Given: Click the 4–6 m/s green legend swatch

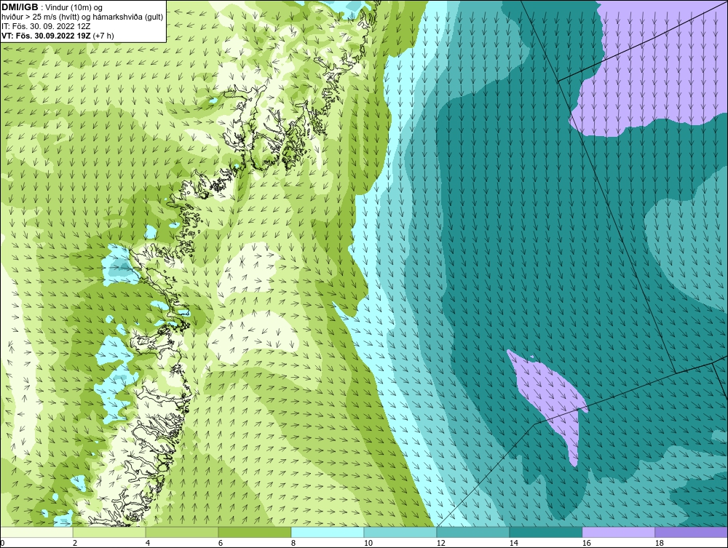Looking at the screenshot, I should click(182, 532).
